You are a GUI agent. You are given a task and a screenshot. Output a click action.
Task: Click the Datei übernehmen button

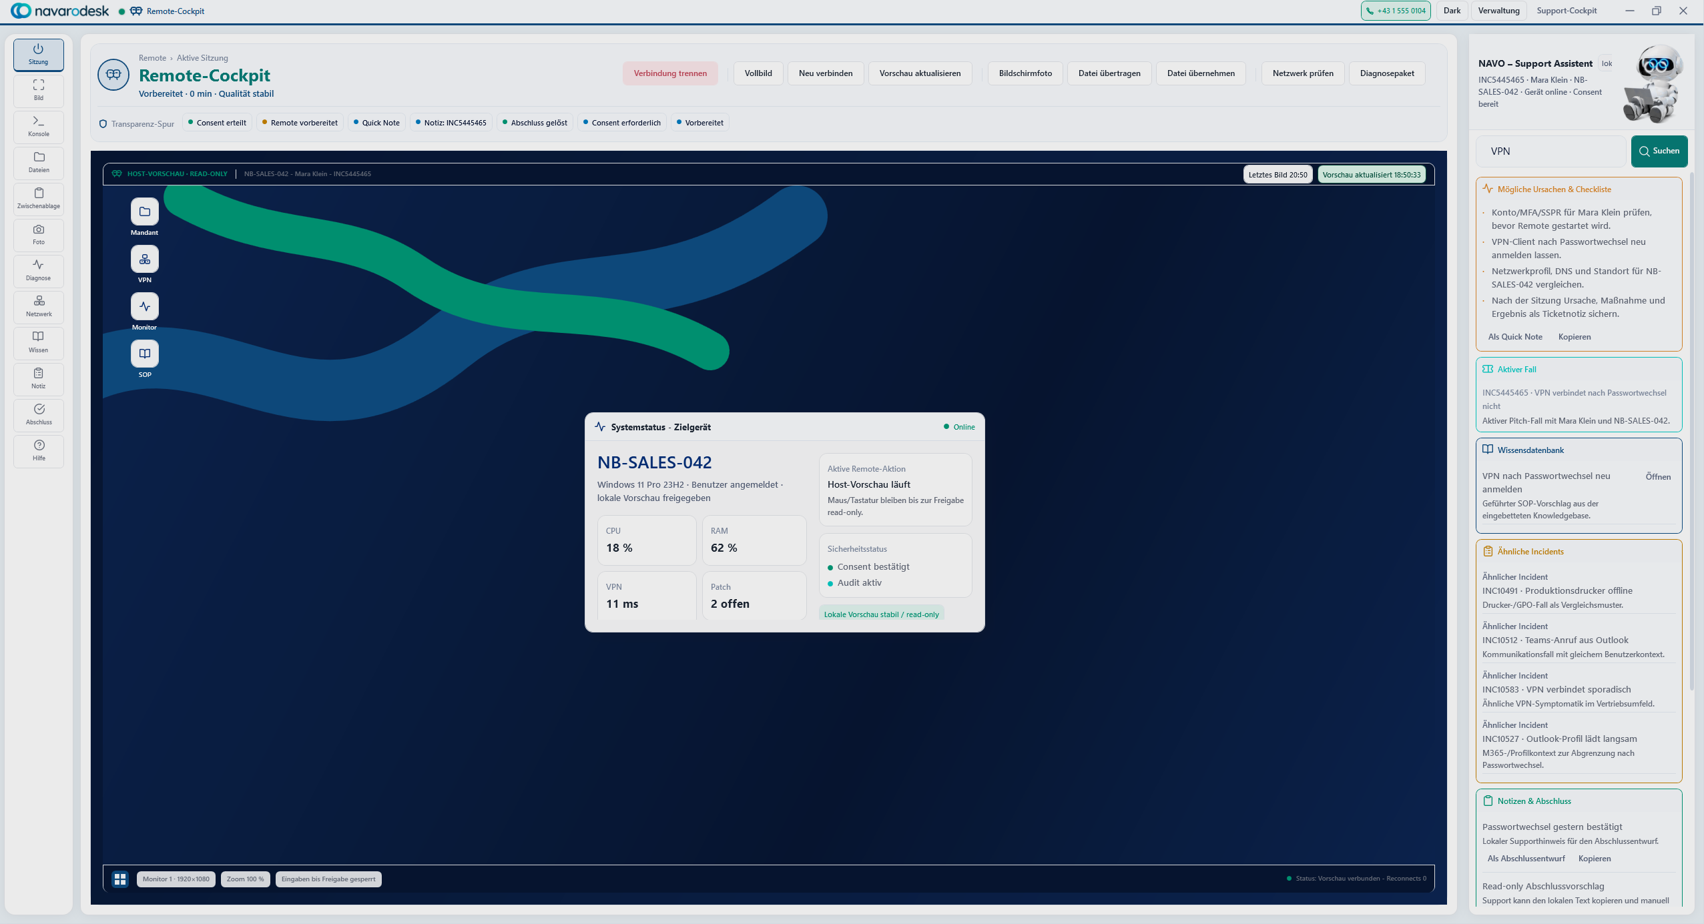(x=1201, y=73)
